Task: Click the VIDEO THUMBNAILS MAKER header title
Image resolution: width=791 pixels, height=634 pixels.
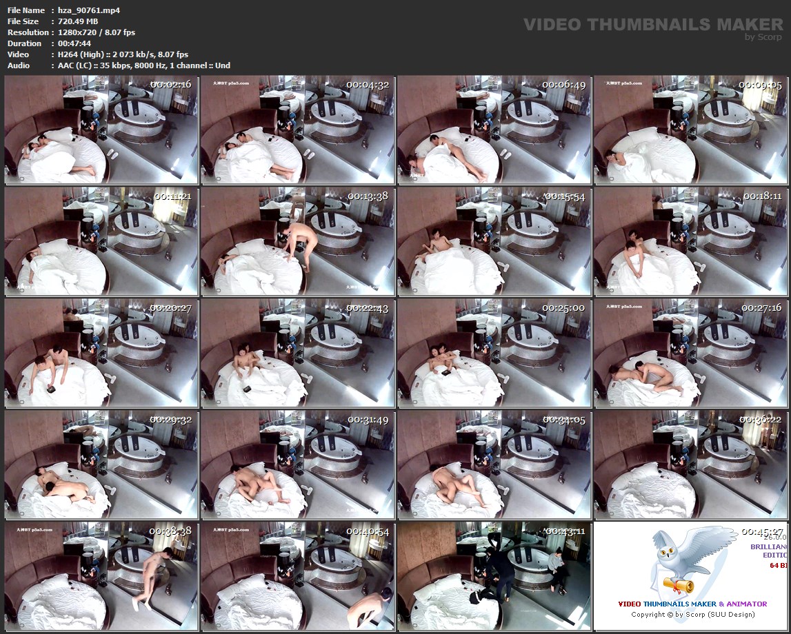Action: [653, 24]
